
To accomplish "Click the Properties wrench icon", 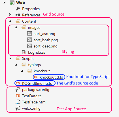I will [18, 9].
